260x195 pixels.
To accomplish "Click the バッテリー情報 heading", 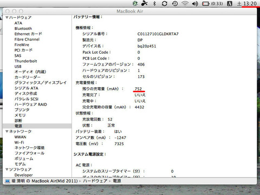I will (88, 17).
